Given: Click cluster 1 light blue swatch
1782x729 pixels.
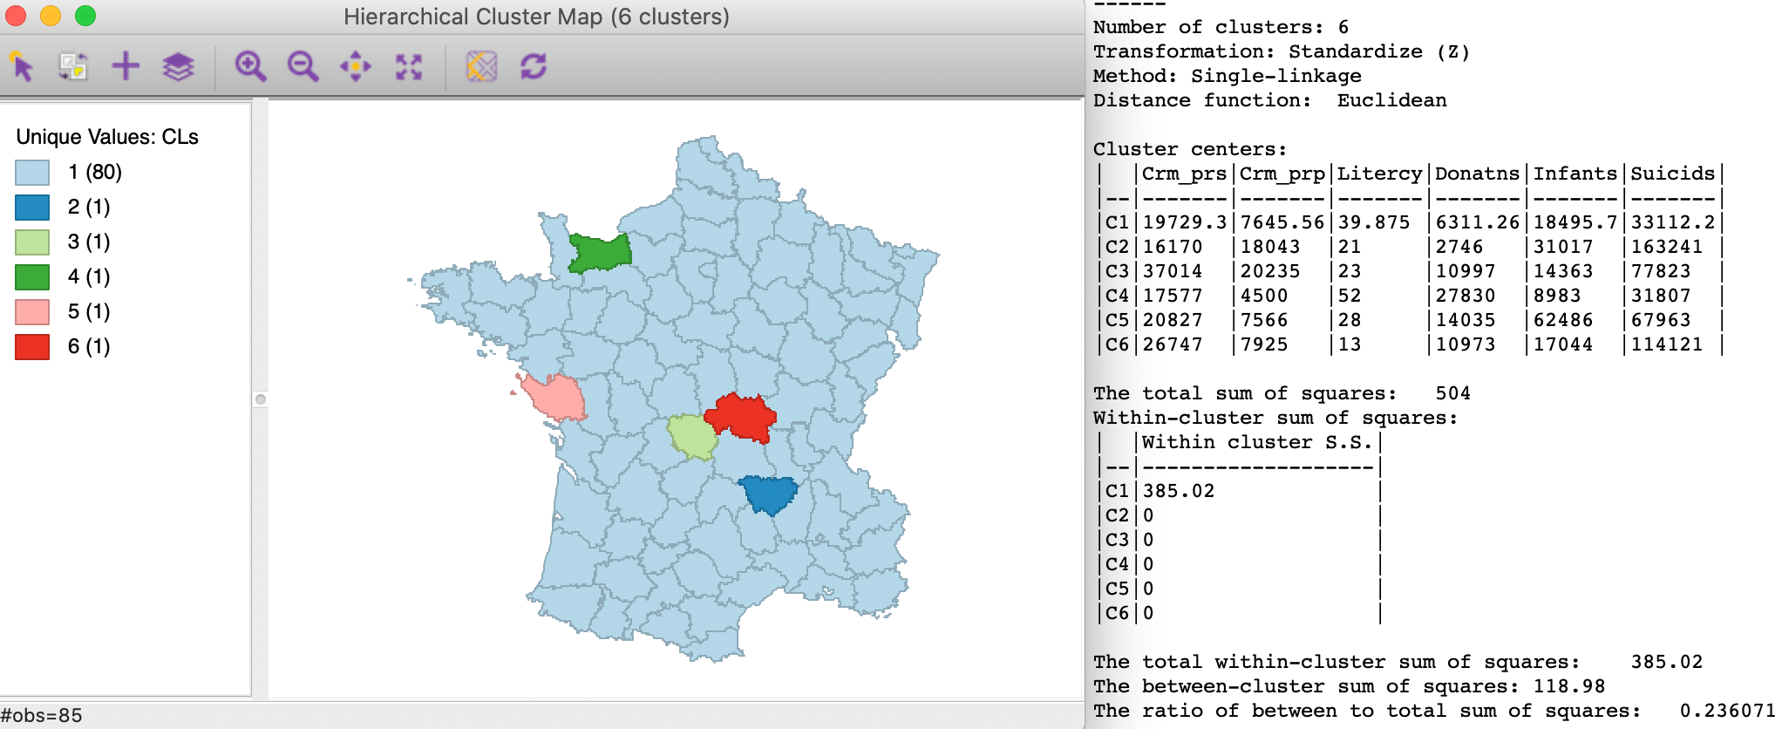Looking at the screenshot, I should (x=32, y=173).
